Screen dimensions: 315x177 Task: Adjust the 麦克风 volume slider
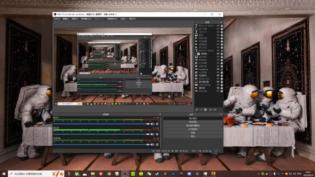click(102, 124)
